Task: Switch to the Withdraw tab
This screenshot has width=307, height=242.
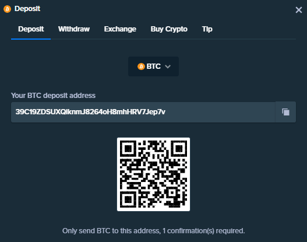Action: (74, 29)
